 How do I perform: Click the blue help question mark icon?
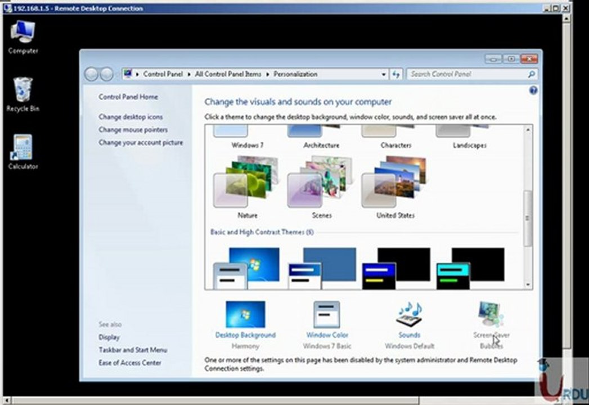(533, 91)
